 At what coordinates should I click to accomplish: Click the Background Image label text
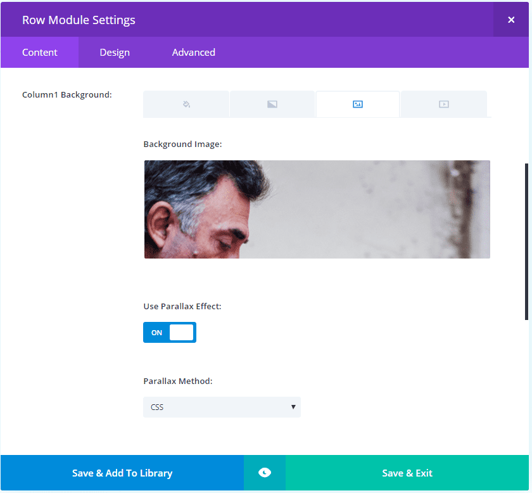[182, 144]
